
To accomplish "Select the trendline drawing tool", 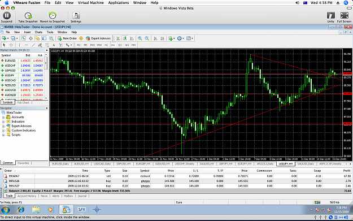I will pos(33,45).
